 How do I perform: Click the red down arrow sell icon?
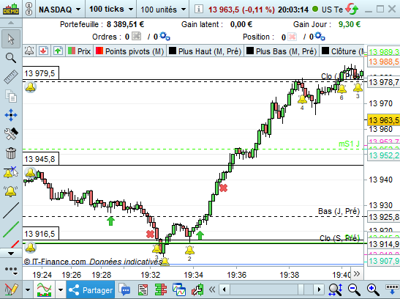click(x=44, y=51)
